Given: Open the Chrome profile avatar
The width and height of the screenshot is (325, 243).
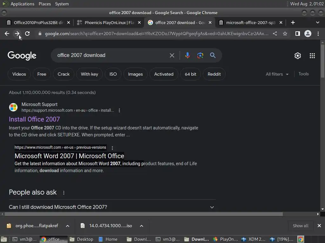Looking at the screenshot, I should click(308, 34).
